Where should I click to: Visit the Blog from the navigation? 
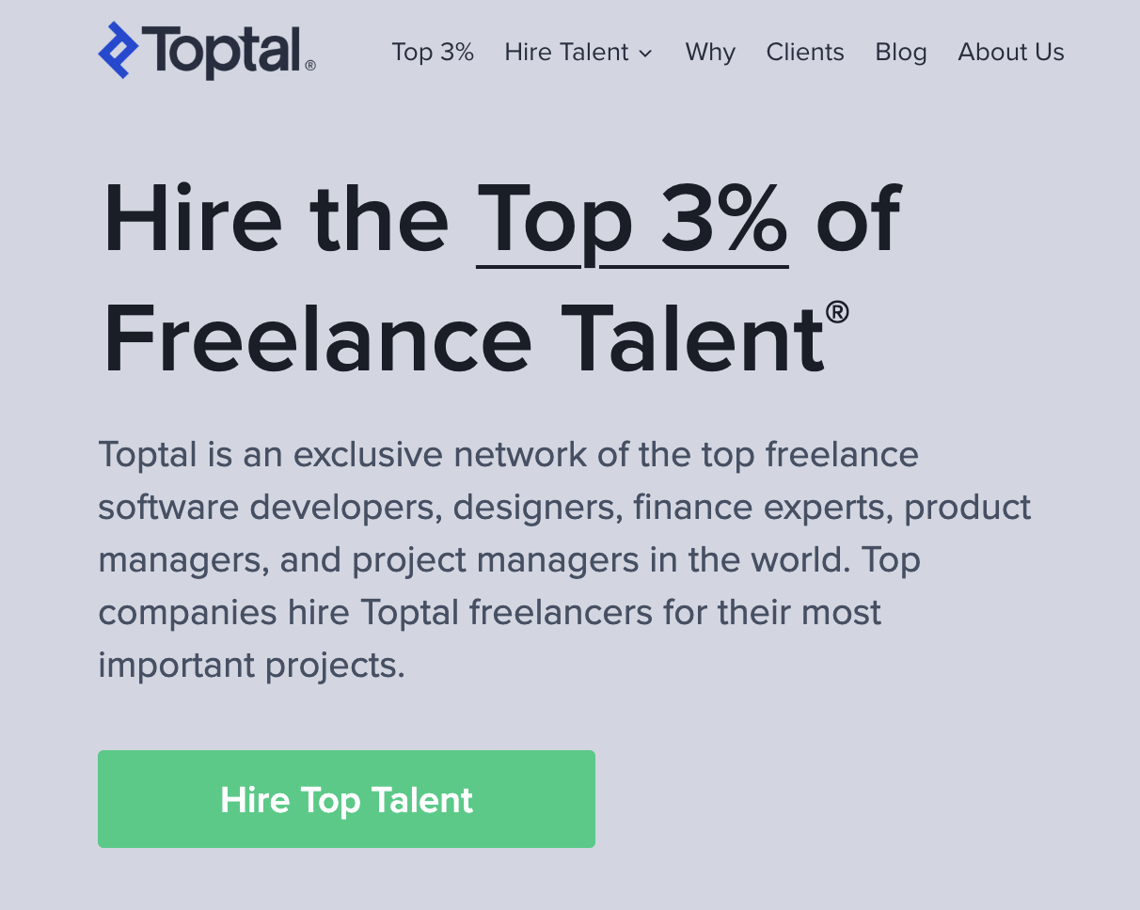coord(901,52)
